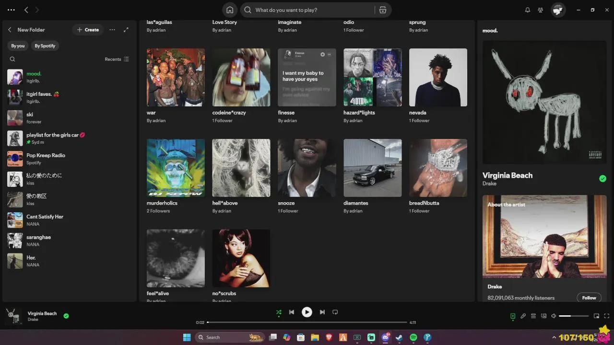Open the 'war' playlist cover

point(176,77)
